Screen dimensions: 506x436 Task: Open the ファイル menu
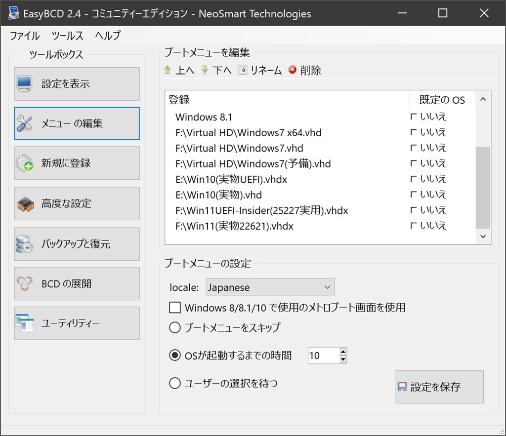25,36
